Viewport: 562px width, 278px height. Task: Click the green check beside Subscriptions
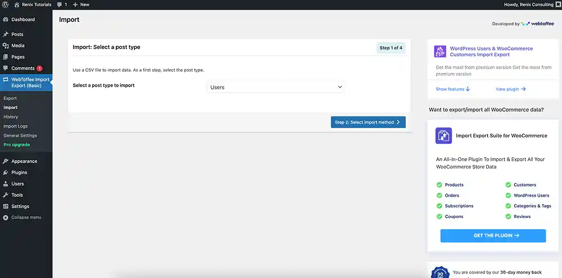click(439, 206)
